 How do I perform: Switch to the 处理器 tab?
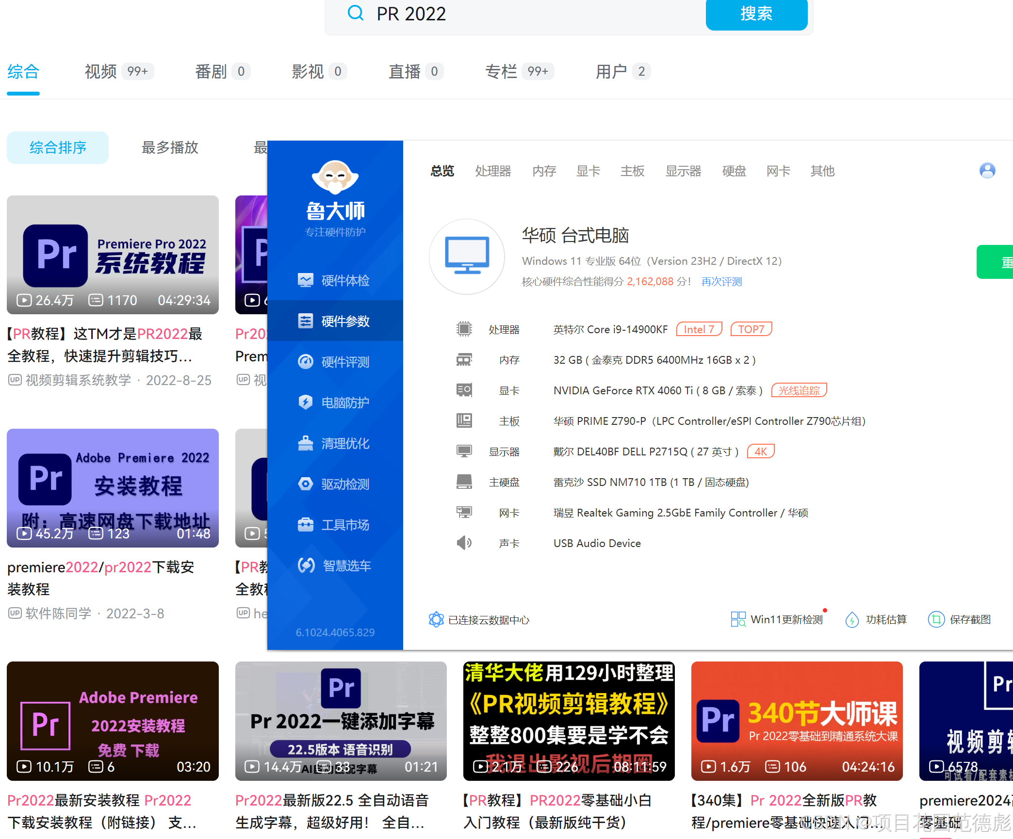coord(493,171)
